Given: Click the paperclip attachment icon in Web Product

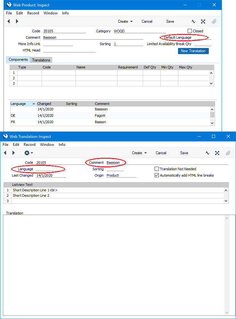Looking at the screenshot, I should [214, 21].
